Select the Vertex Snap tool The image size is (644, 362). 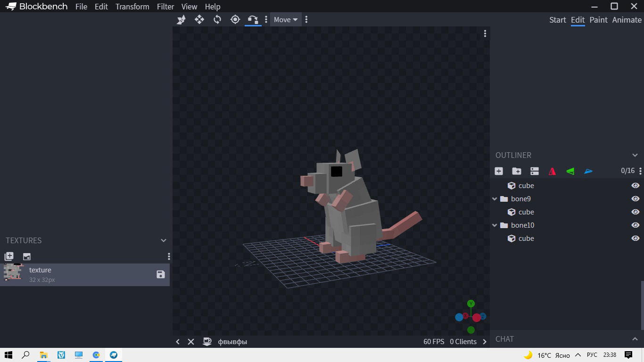pyautogui.click(x=253, y=19)
